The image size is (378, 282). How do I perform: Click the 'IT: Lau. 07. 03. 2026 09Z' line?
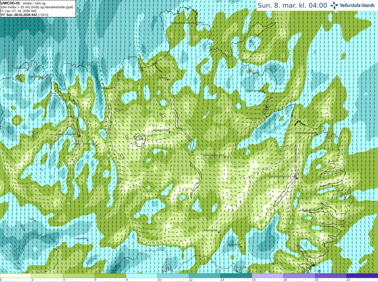(x=19, y=11)
